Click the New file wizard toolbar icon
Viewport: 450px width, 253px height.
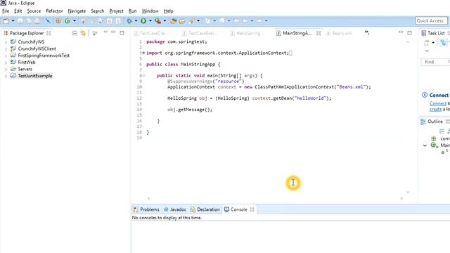[6, 21]
